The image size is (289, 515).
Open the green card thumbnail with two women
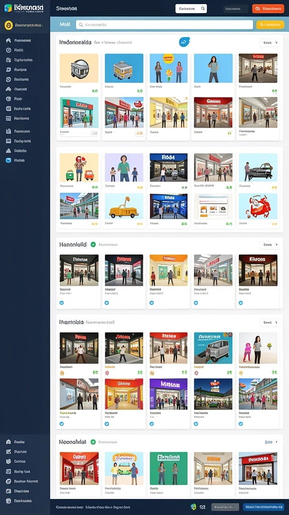[x=169, y=468]
